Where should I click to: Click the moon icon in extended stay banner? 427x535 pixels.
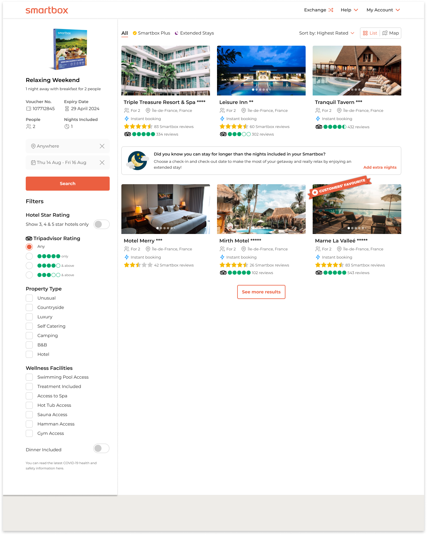(138, 160)
